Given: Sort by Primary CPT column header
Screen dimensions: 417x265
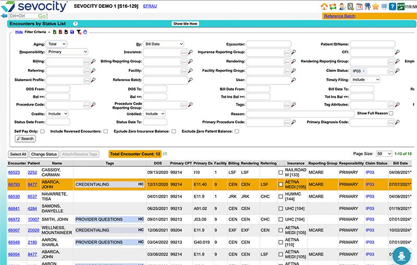Looking at the screenshot, I should coord(181,163).
